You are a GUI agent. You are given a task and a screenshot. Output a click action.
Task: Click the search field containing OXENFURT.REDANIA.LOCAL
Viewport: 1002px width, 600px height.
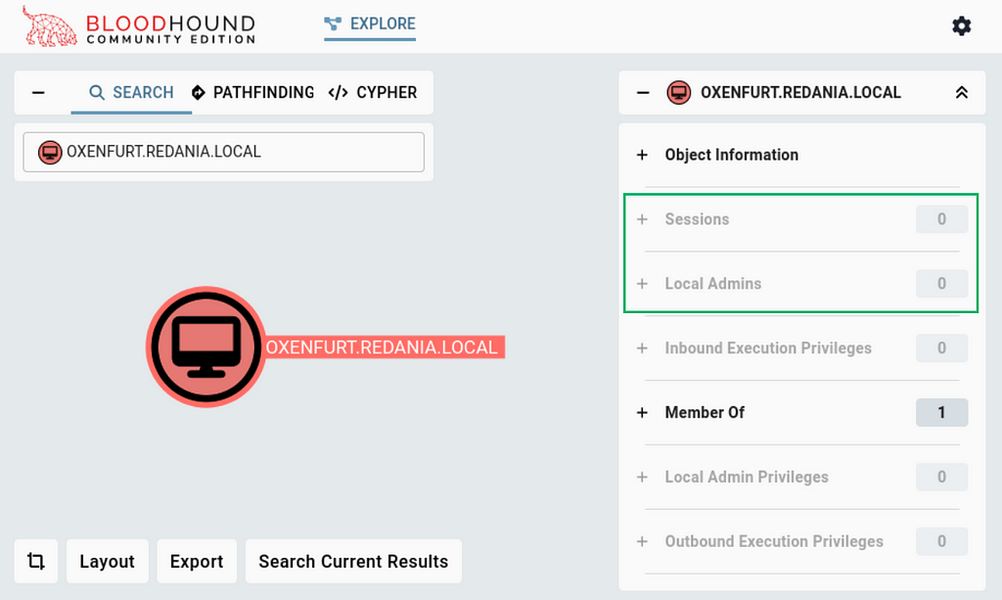(224, 152)
